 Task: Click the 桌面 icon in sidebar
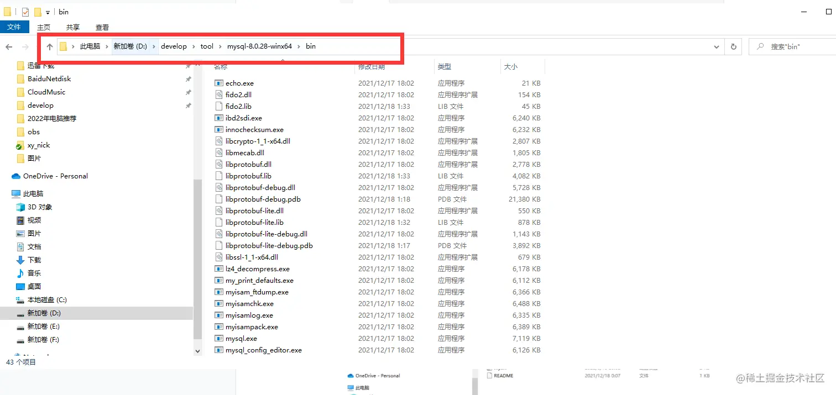[x=20, y=286]
